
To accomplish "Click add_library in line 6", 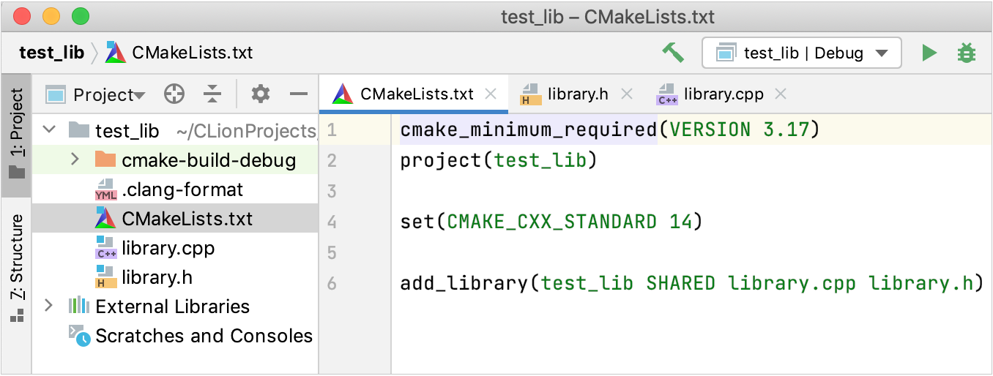I will point(464,283).
